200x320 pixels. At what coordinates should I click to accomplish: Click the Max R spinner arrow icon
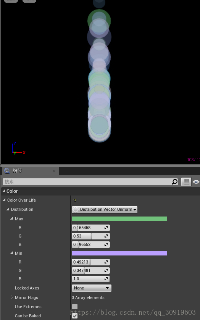[x=106, y=228]
